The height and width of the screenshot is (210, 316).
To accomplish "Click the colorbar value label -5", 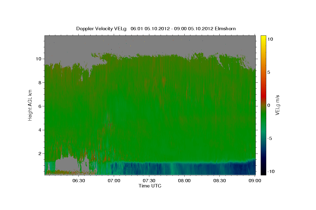I will (x=270, y=138).
